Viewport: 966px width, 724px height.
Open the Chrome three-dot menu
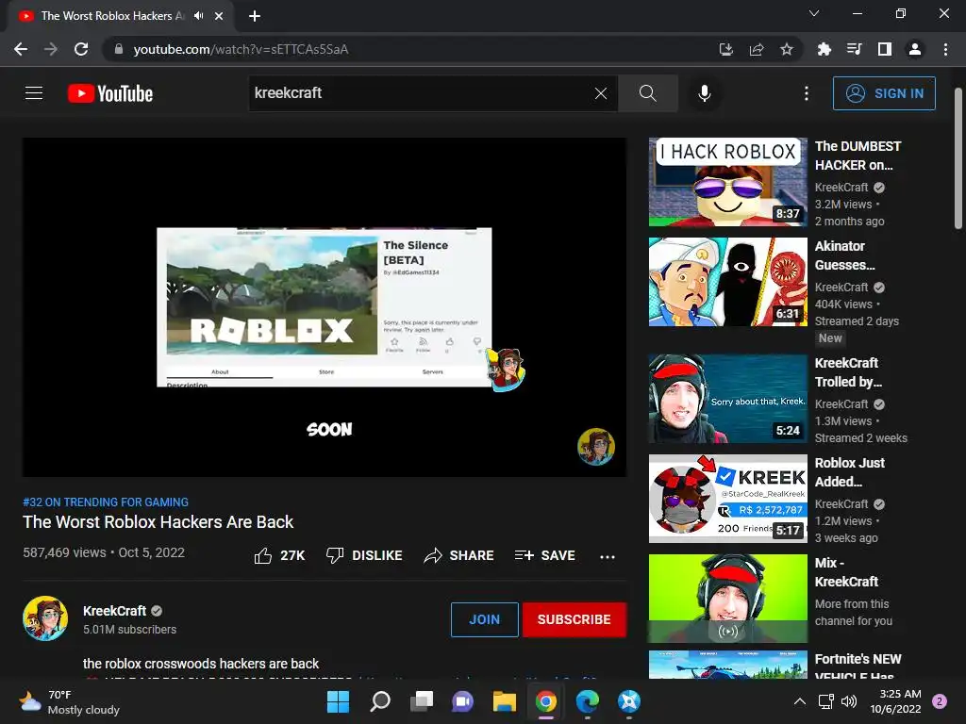[x=945, y=49]
